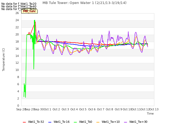
Task: Click the purple peak near 21 on Oct 8
Action: click(x=109, y=31)
